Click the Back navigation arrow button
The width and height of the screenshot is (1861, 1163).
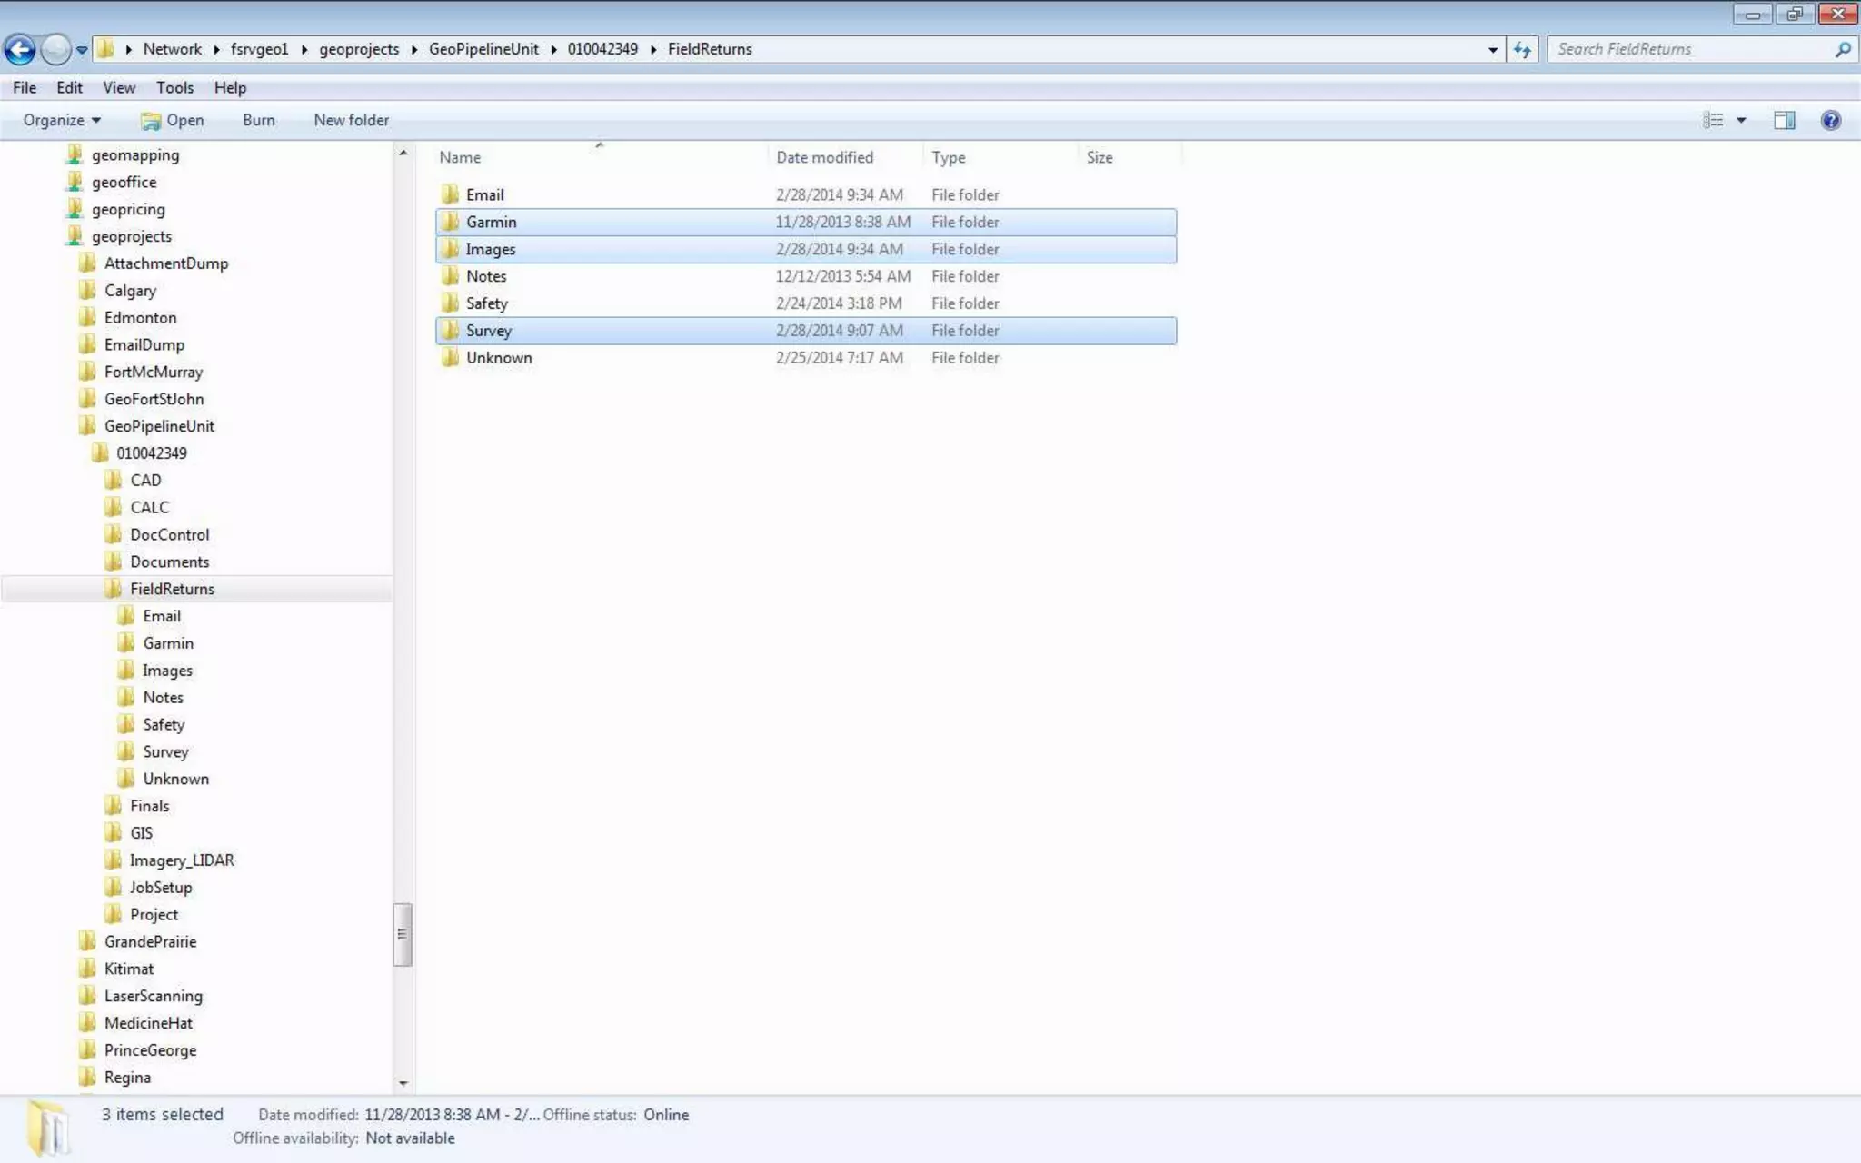(x=20, y=49)
